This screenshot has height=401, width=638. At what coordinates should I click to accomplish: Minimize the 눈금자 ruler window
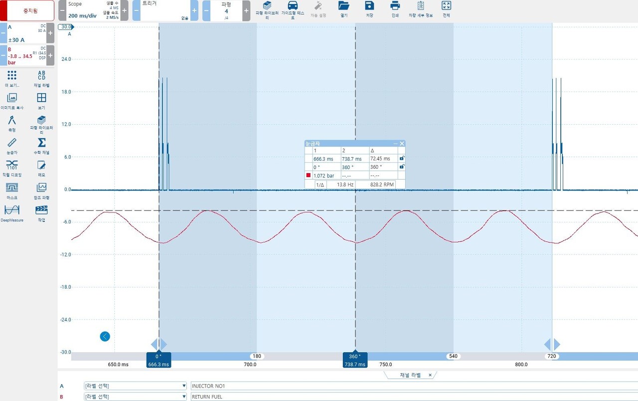coord(396,144)
